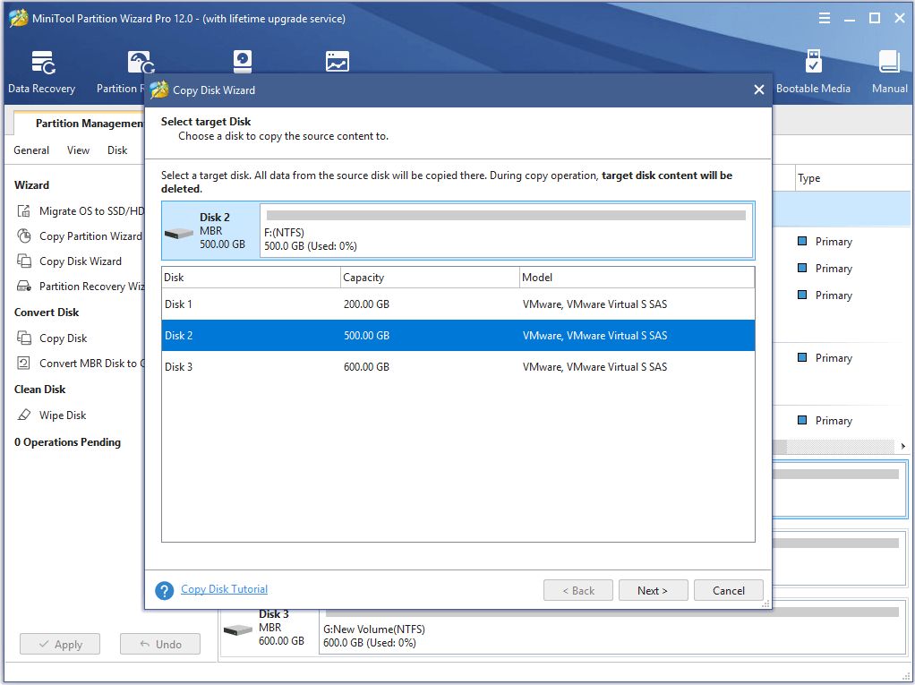Click 0 Operations Pending label
The width and height of the screenshot is (915, 685).
[68, 441]
